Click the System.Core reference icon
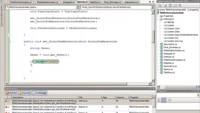Viewport: 200px width, 113px height. pos(165,29)
